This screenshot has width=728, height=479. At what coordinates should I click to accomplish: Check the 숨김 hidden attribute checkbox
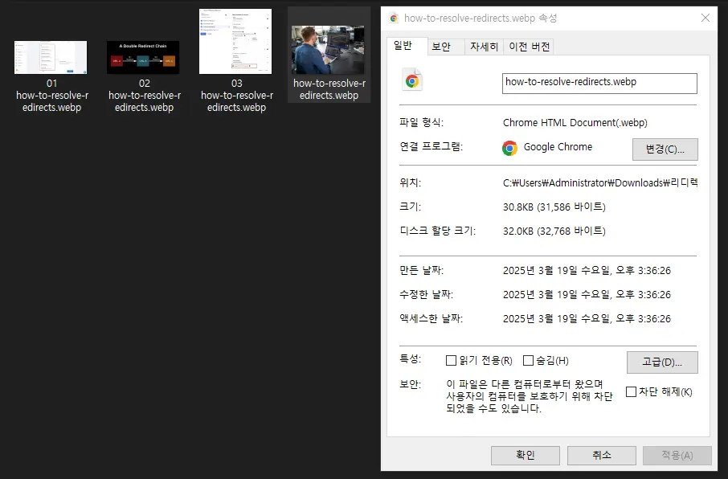tap(528, 360)
